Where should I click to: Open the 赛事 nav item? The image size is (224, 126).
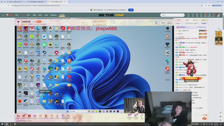[34, 15]
